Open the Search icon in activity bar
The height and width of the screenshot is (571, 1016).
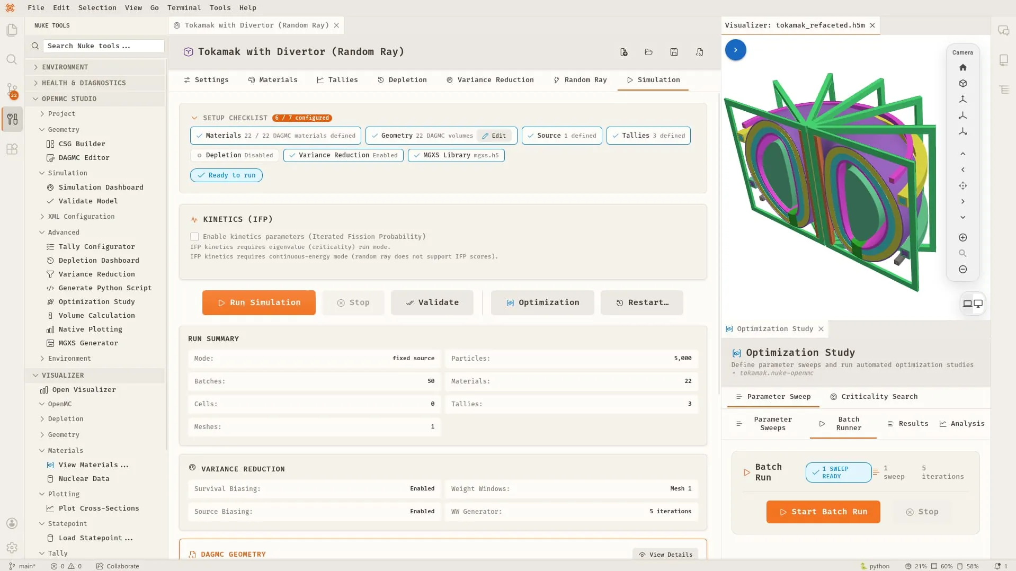[12, 60]
